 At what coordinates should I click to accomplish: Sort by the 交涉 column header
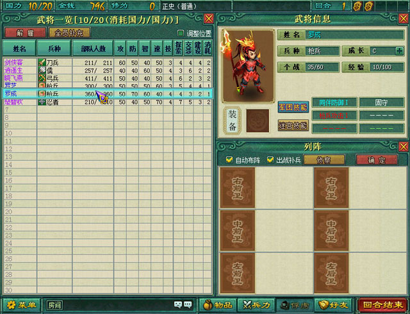tap(188, 48)
